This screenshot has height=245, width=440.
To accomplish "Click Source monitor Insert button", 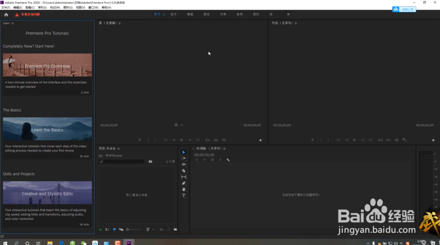I will point(208,140).
